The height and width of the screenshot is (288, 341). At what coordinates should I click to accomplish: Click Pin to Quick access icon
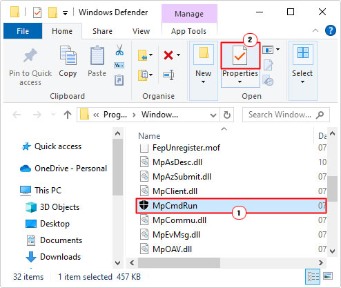point(30,55)
